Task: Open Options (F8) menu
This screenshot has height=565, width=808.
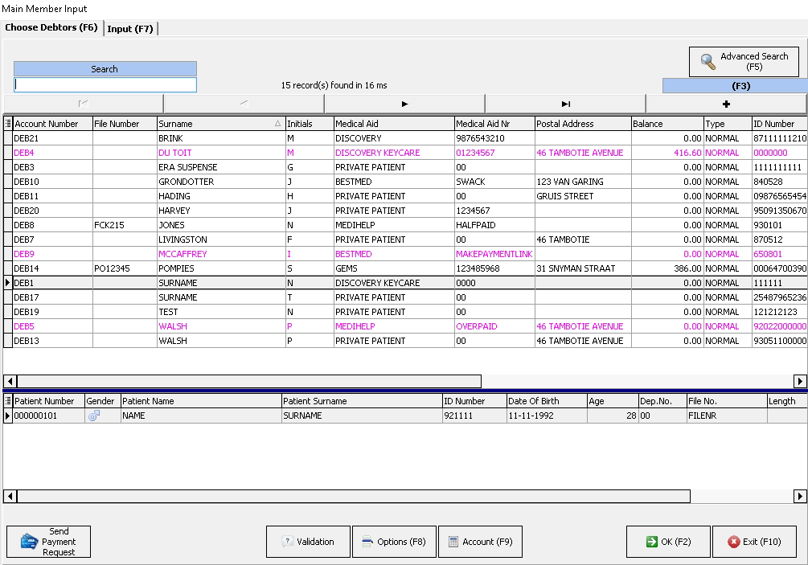Action: [393, 542]
